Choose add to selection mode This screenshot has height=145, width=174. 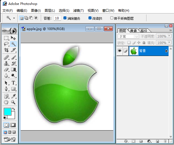[x=26, y=18]
